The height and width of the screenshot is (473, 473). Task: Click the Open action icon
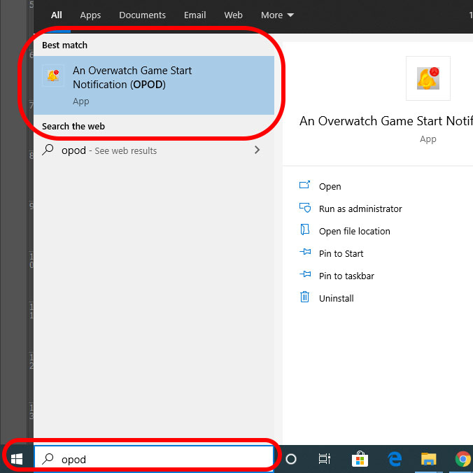(x=304, y=185)
